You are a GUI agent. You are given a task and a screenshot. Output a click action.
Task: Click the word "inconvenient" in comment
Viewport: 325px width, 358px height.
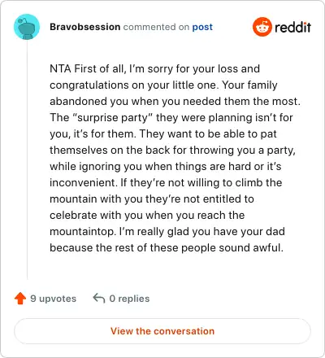[x=83, y=182]
